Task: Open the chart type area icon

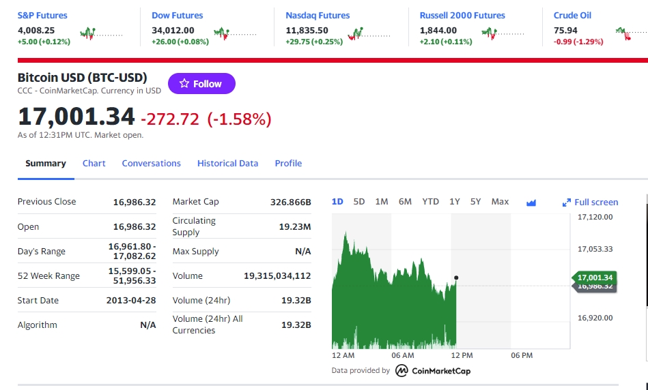Action: [x=531, y=202]
